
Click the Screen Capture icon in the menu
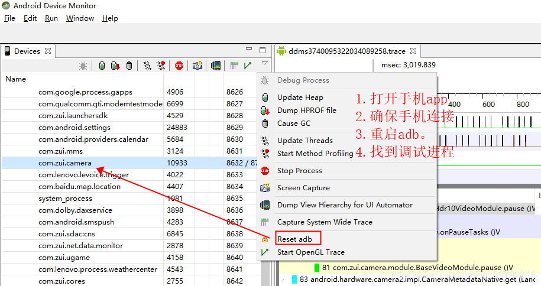pos(265,188)
